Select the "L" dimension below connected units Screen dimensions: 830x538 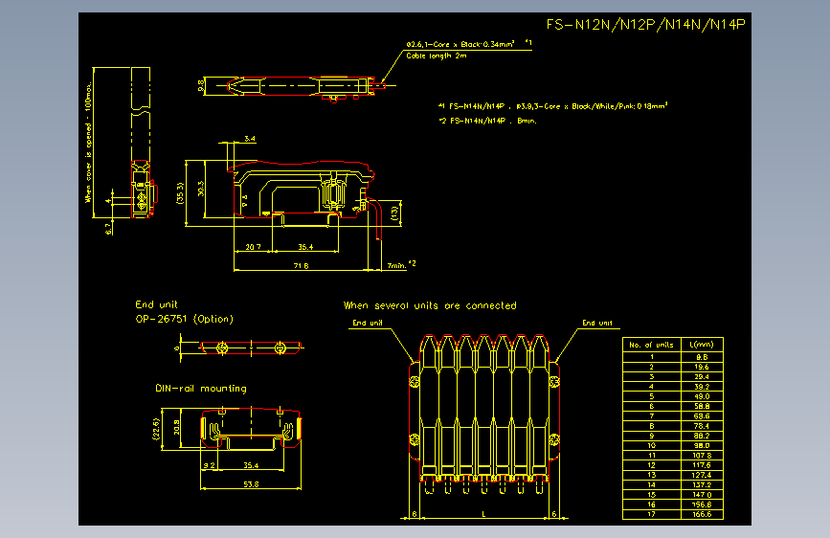(483, 514)
